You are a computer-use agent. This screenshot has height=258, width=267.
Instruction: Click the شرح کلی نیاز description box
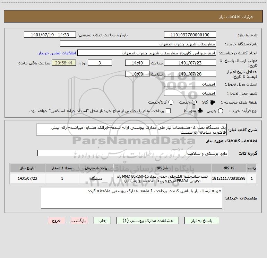click(131, 130)
